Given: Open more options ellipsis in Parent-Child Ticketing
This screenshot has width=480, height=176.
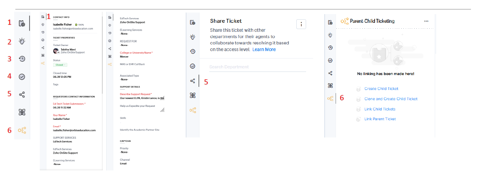Looking at the screenshot, I should click(x=427, y=21).
